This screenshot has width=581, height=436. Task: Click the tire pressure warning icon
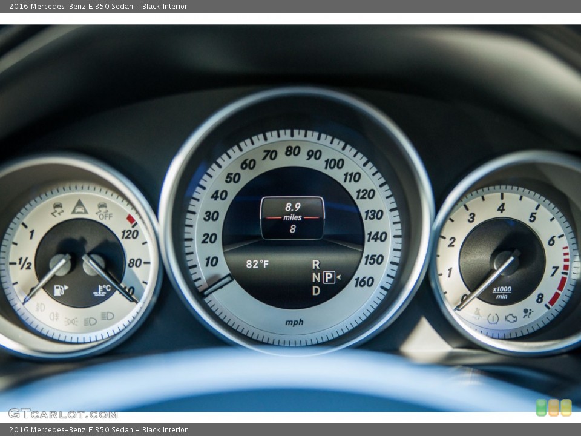(493, 319)
